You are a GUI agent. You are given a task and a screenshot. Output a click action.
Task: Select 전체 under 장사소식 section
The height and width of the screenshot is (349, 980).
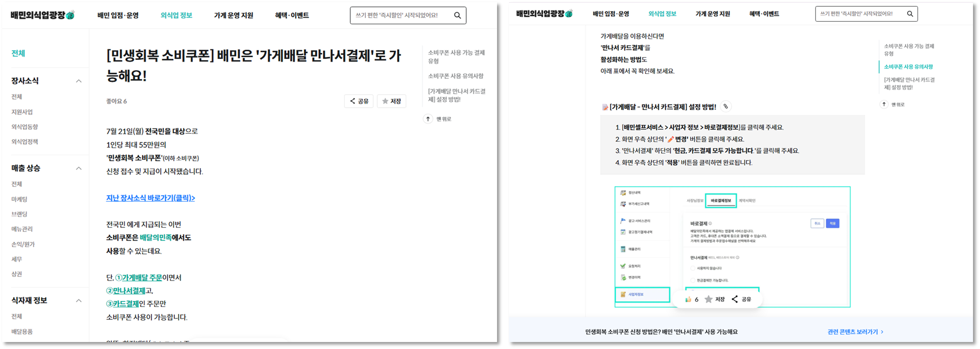click(x=17, y=97)
